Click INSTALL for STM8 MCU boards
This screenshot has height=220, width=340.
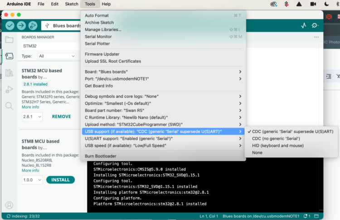click(60, 180)
